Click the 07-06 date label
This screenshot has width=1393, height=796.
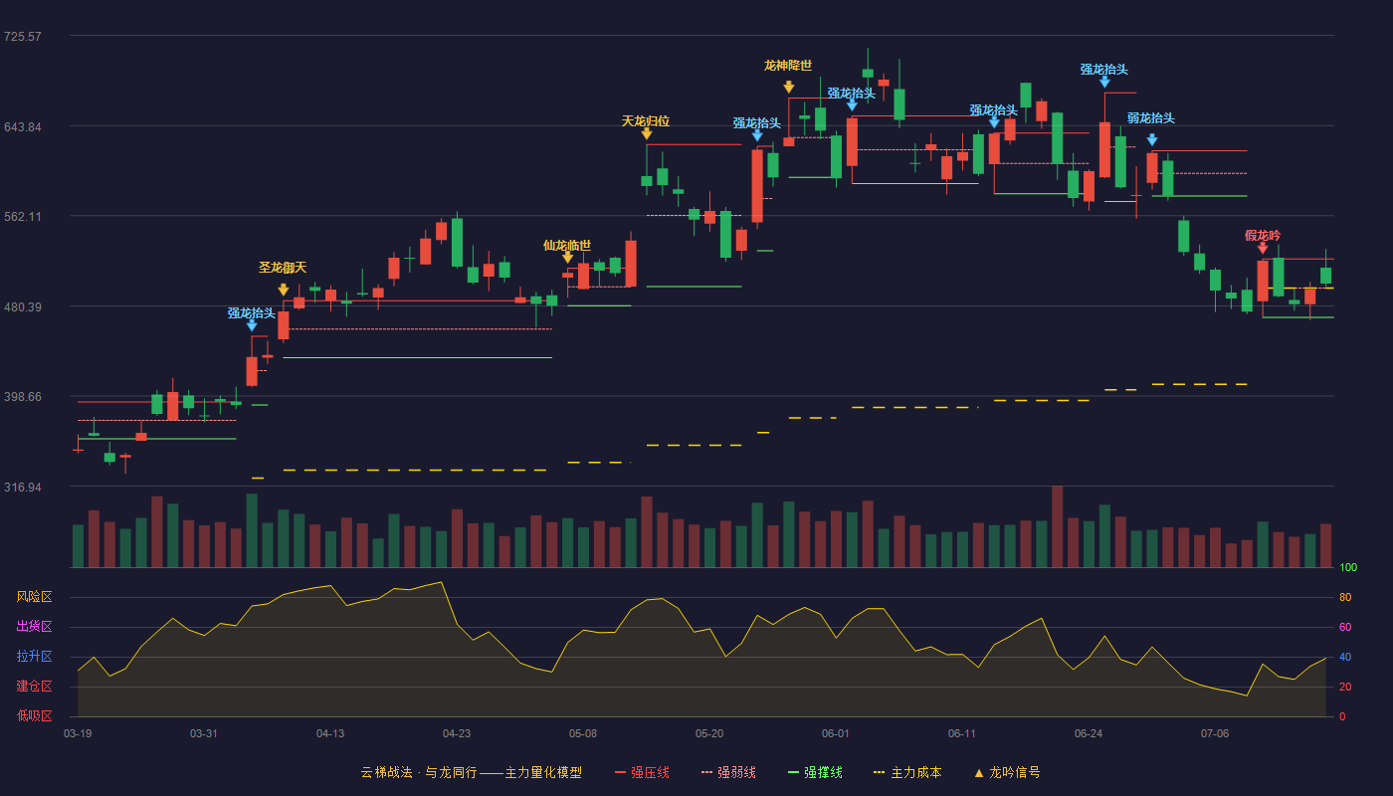pyautogui.click(x=1215, y=733)
